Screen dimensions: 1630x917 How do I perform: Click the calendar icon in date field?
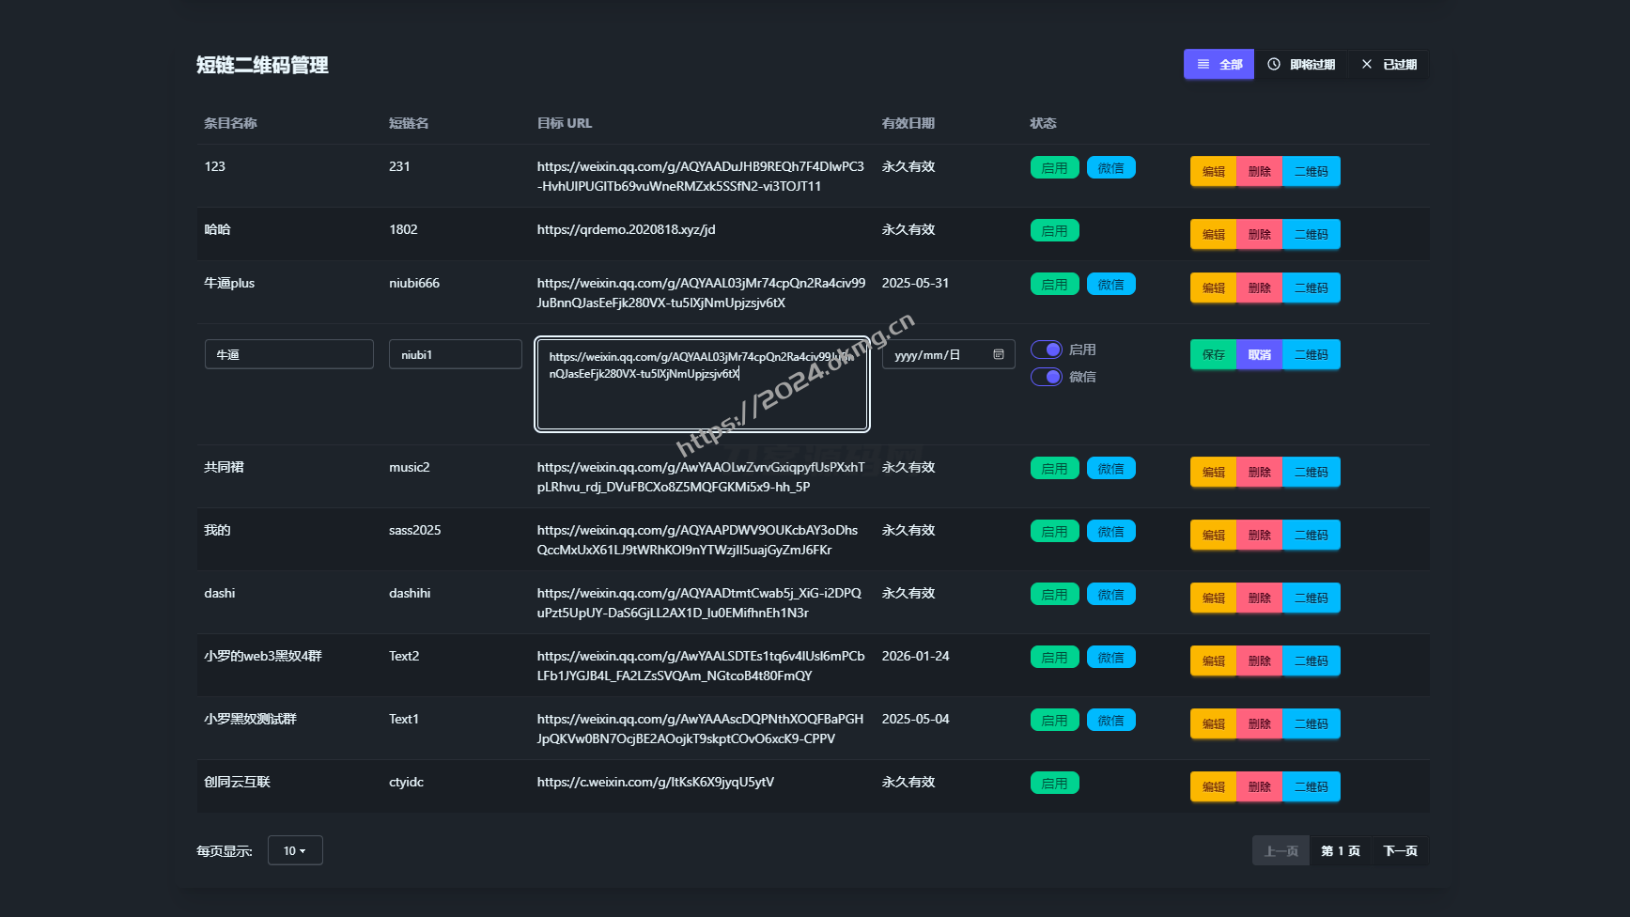pyautogui.click(x=998, y=354)
